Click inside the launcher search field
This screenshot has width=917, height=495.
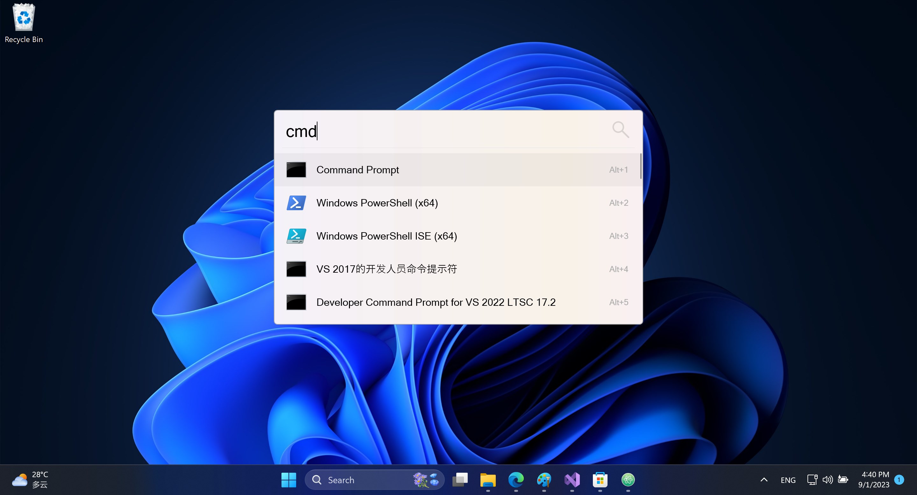click(x=427, y=132)
